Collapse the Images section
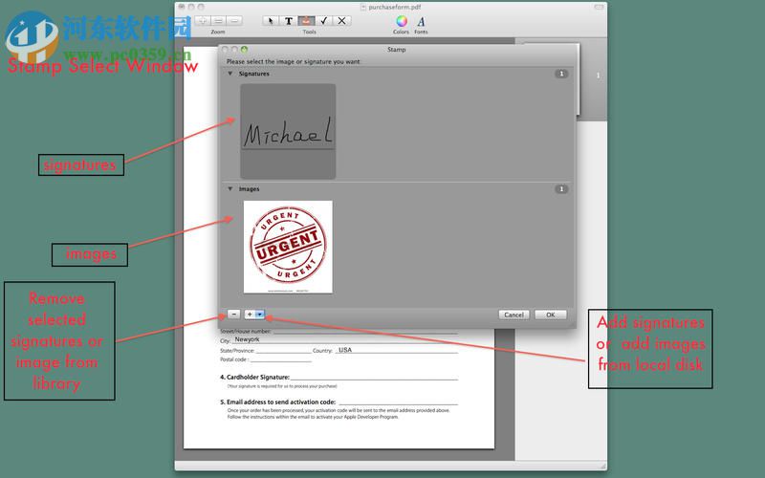This screenshot has height=478, width=765. (x=230, y=188)
